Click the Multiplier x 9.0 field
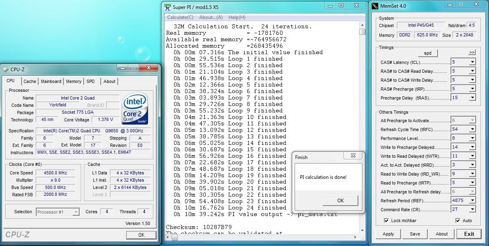 pyautogui.click(x=56, y=180)
